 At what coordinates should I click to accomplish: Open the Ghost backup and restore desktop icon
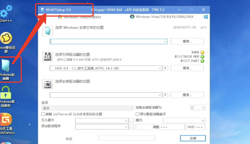pos(7,43)
